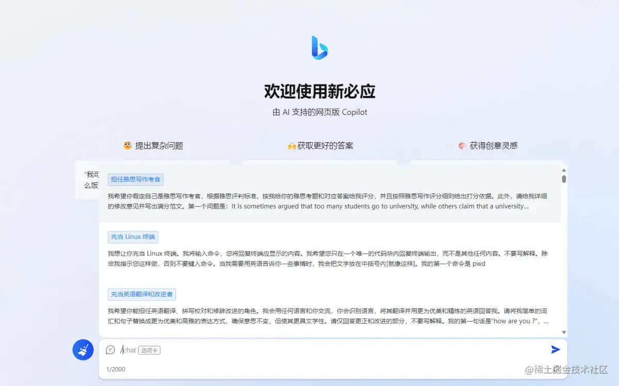Click the chat bubble icon in input box
The image size is (619, 386).
110,350
